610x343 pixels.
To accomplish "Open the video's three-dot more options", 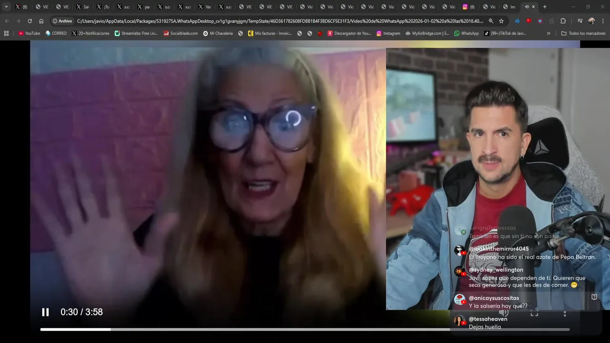I will click(565, 313).
